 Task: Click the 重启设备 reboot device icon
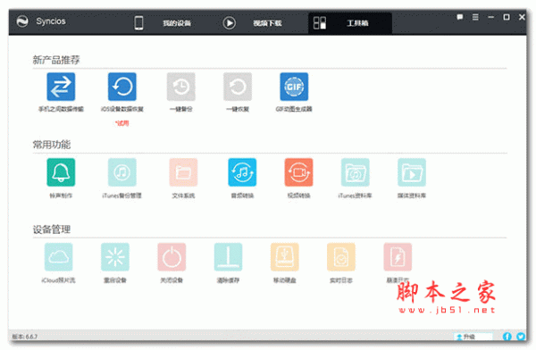(115, 257)
